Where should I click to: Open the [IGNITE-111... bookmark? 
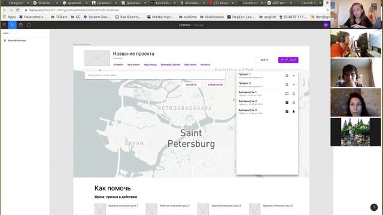[x=293, y=17]
